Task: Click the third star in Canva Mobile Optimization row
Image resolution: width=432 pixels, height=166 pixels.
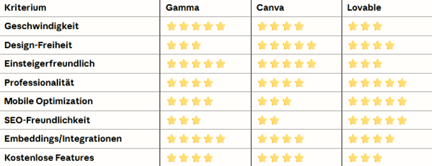Action: (x=287, y=101)
